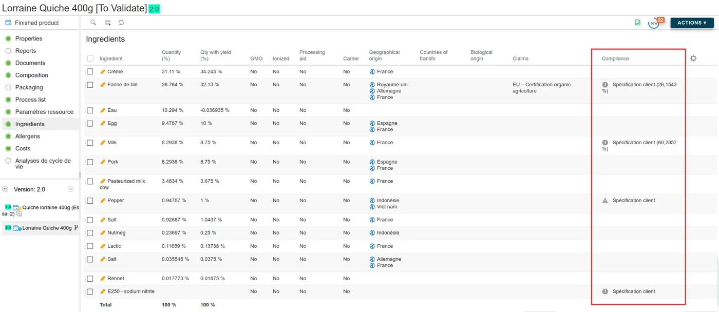
Task: Open the column settings gear icon
Action: (x=693, y=59)
